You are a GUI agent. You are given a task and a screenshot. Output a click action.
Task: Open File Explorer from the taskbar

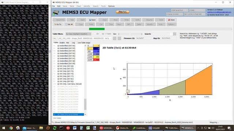[41, 128]
